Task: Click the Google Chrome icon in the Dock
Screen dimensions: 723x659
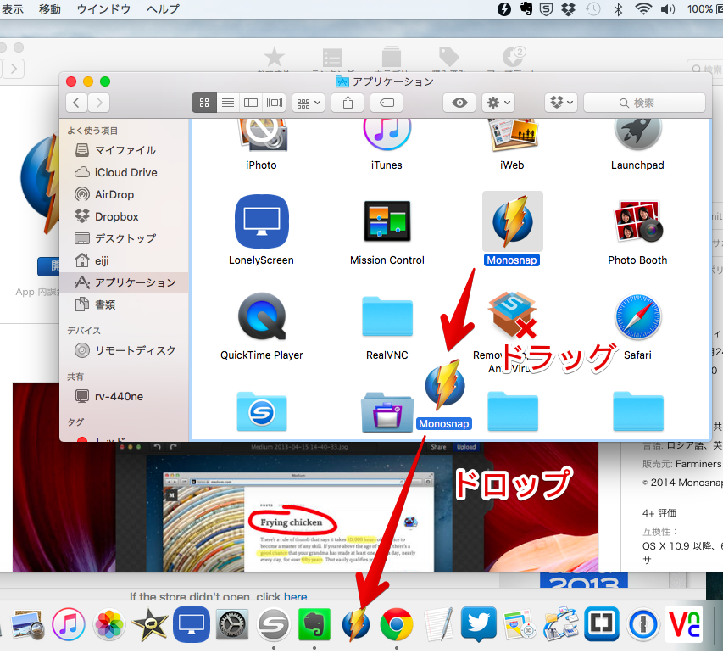Action: [397, 626]
